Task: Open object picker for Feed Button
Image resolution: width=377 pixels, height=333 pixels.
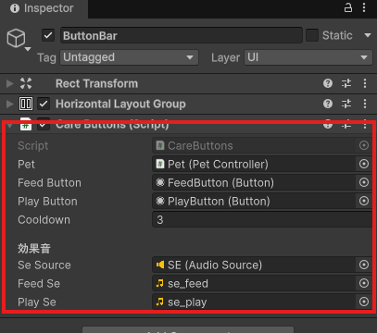Action: point(364,182)
